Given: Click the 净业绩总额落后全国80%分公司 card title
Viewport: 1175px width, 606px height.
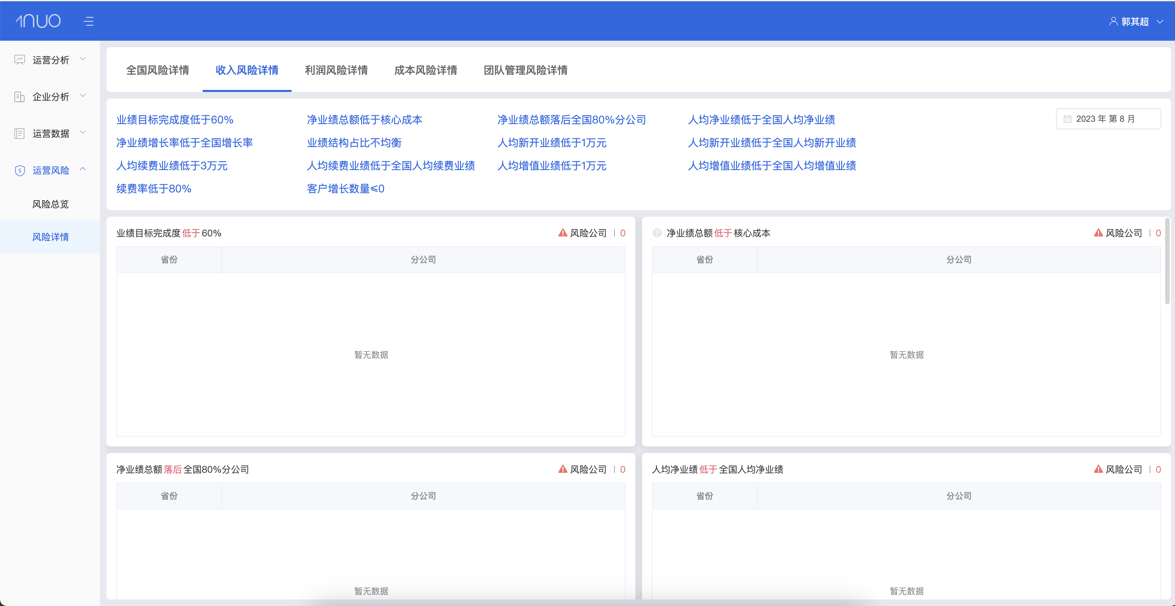Looking at the screenshot, I should coord(182,469).
